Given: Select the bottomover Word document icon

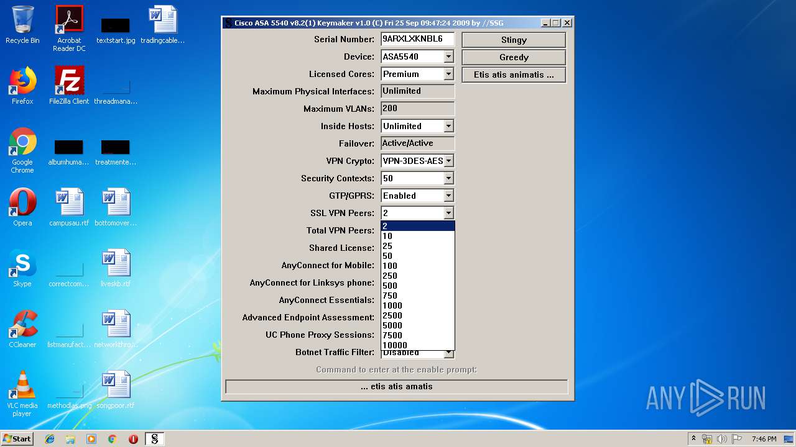Looking at the screenshot, I should tap(116, 207).
